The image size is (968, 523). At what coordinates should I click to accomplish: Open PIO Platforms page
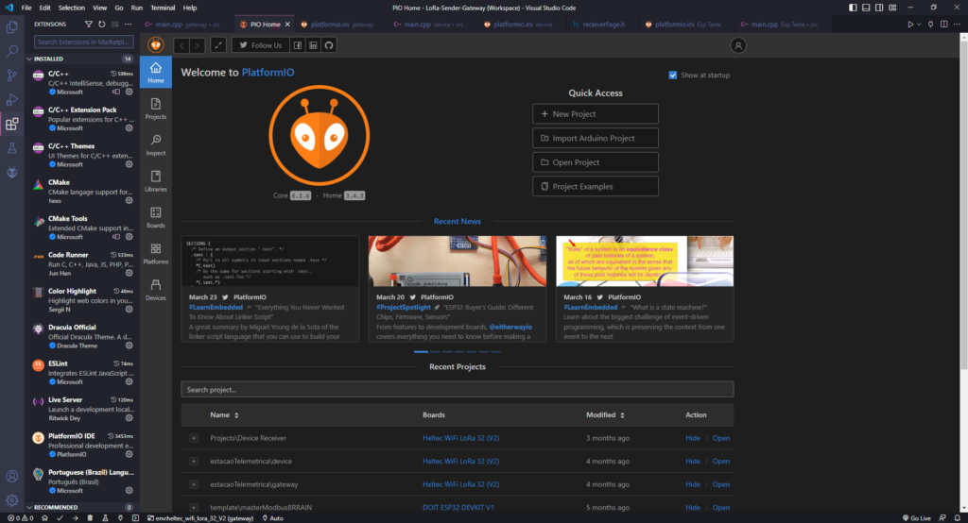pos(156,254)
